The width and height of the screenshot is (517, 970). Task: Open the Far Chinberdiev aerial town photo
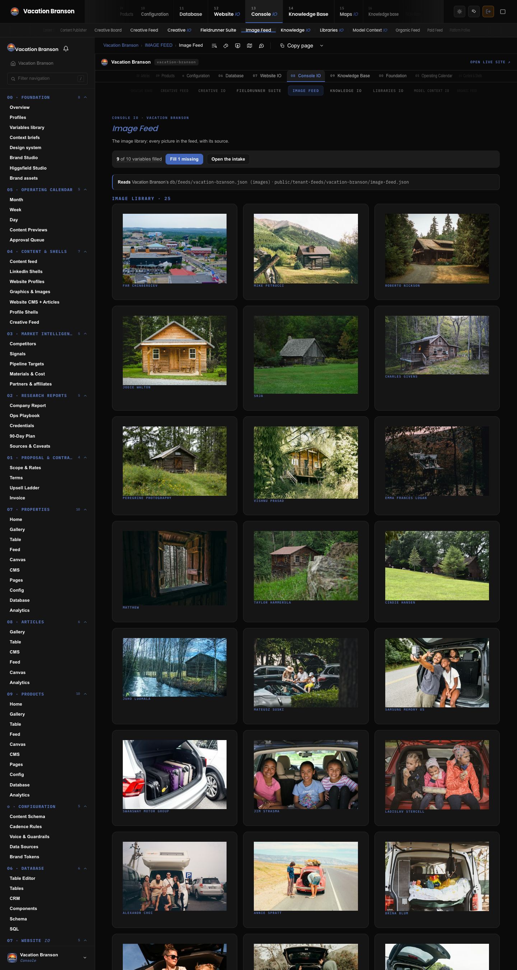[x=174, y=249]
